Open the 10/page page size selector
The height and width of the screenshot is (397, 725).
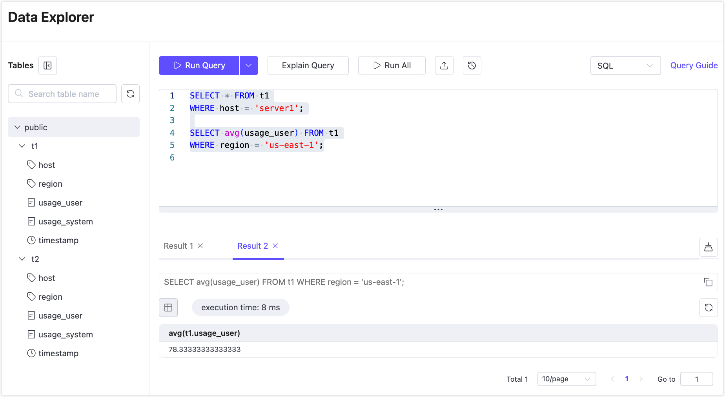[x=567, y=379]
